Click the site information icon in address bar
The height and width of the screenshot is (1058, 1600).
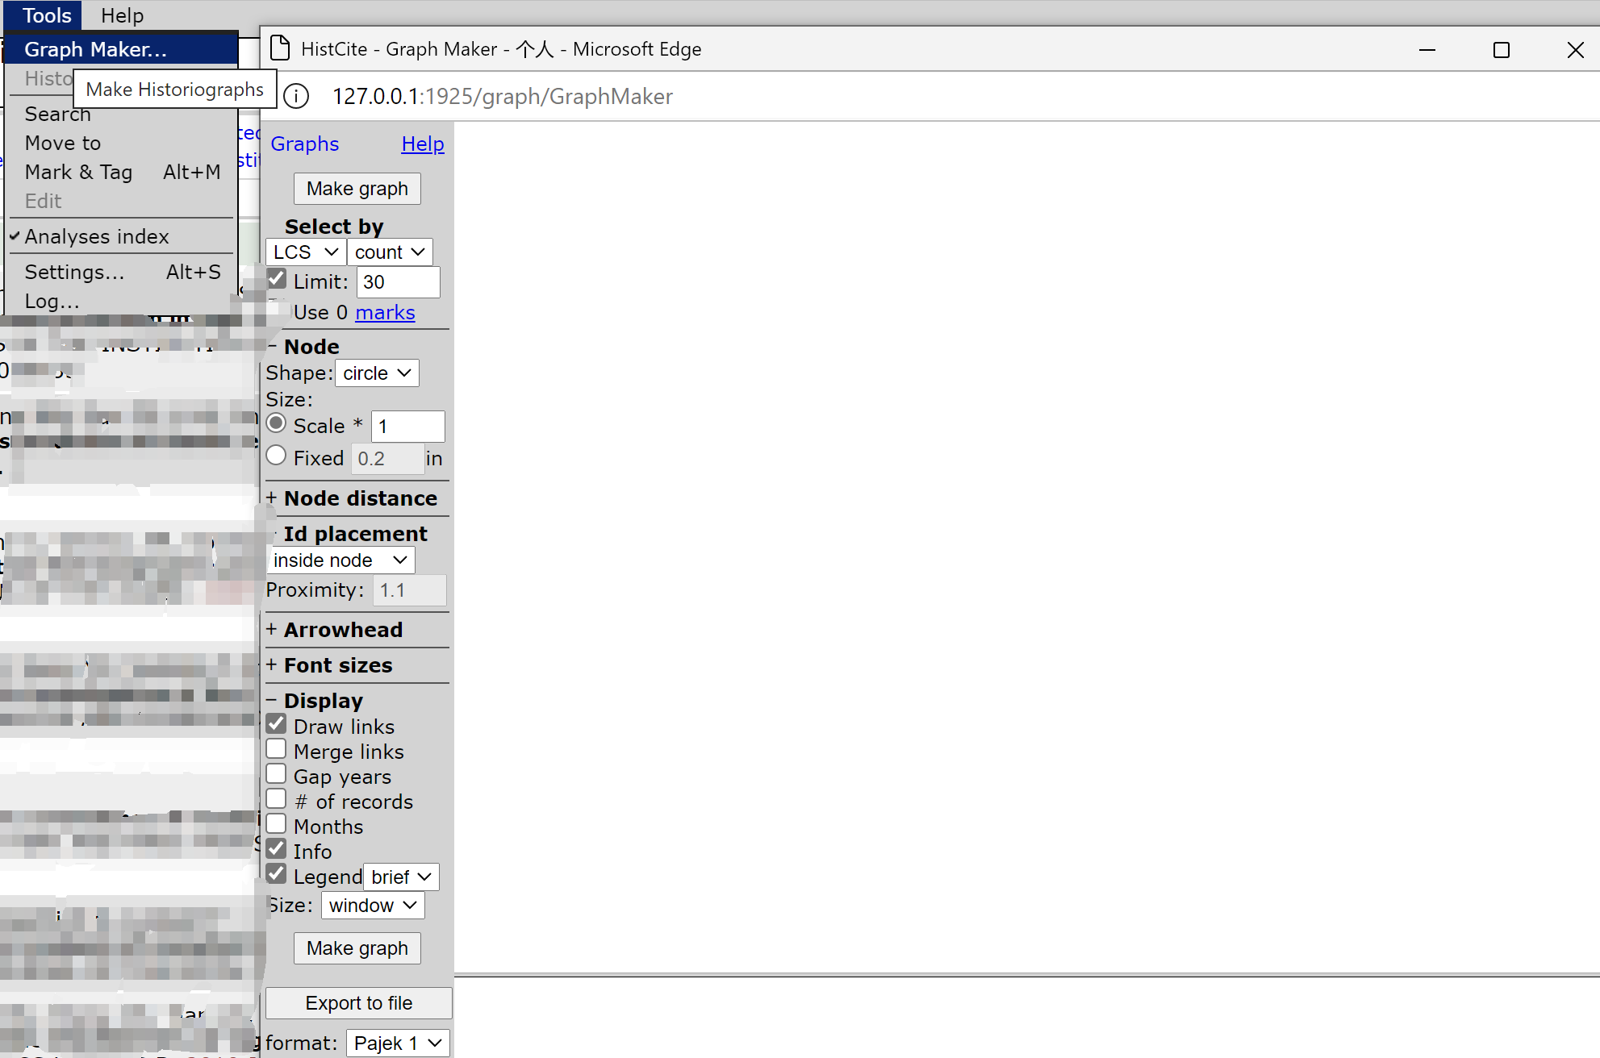[x=296, y=97]
